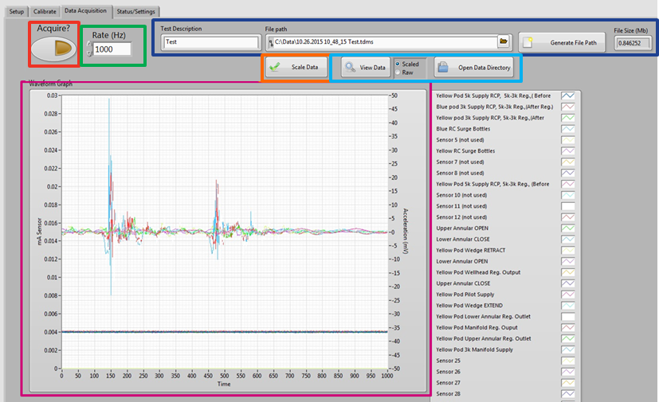Click plot color swatch for Yellow Pod Wedge EXTEND
This screenshot has height=402, width=659.
coord(569,306)
